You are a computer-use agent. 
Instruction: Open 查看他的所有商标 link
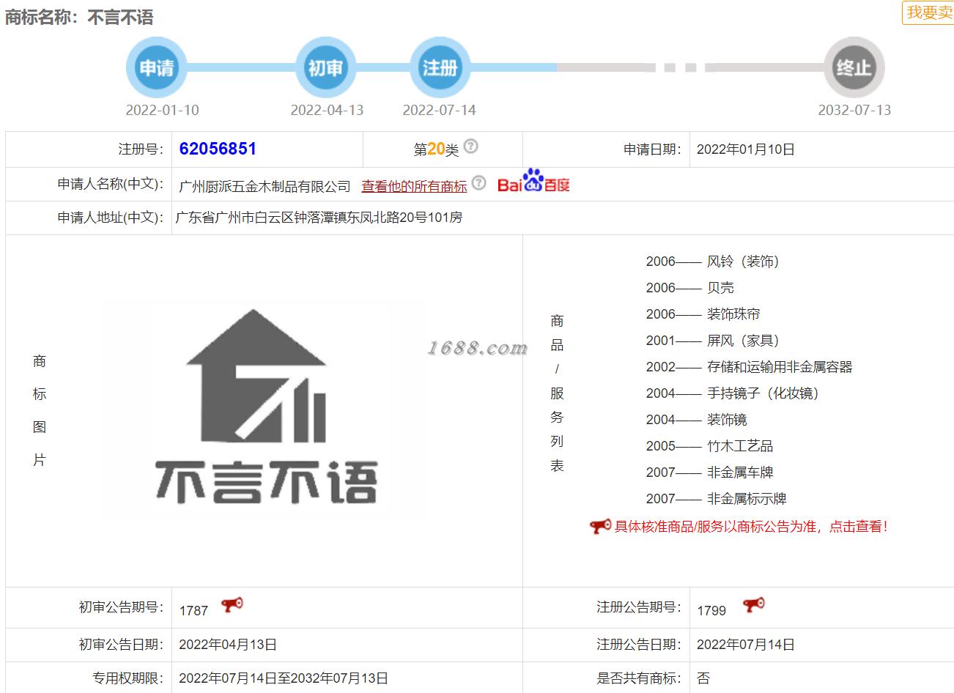(x=414, y=187)
